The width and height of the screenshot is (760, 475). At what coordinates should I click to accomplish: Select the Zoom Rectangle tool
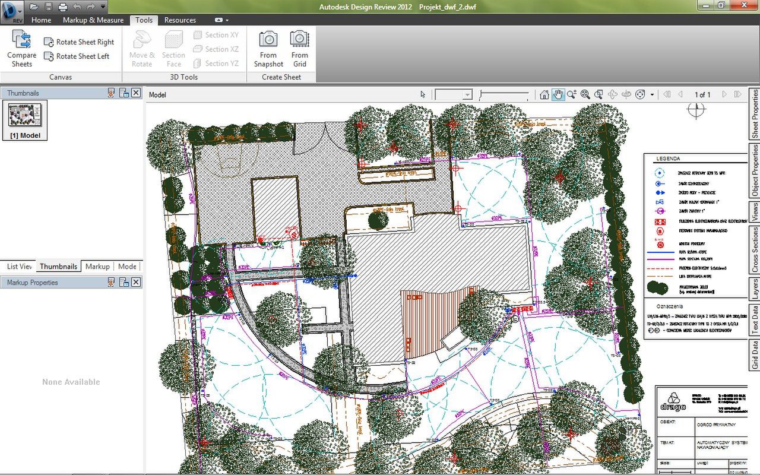598,94
